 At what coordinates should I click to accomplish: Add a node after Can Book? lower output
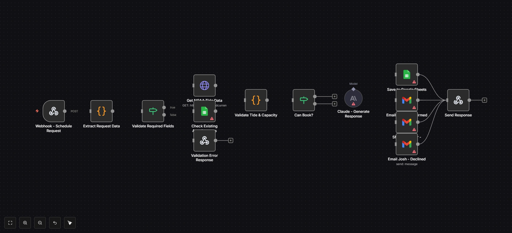point(335,104)
